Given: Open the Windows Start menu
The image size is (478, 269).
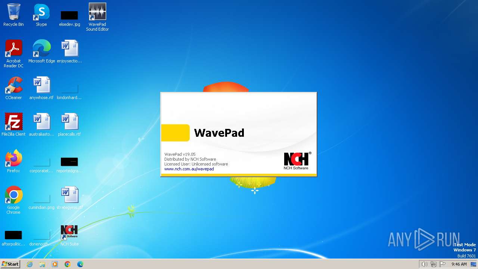Looking at the screenshot, I should tap(10, 264).
